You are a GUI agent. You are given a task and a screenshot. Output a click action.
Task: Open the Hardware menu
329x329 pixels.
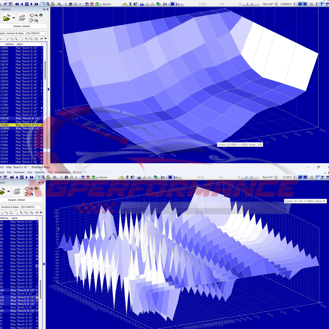coord(19,172)
